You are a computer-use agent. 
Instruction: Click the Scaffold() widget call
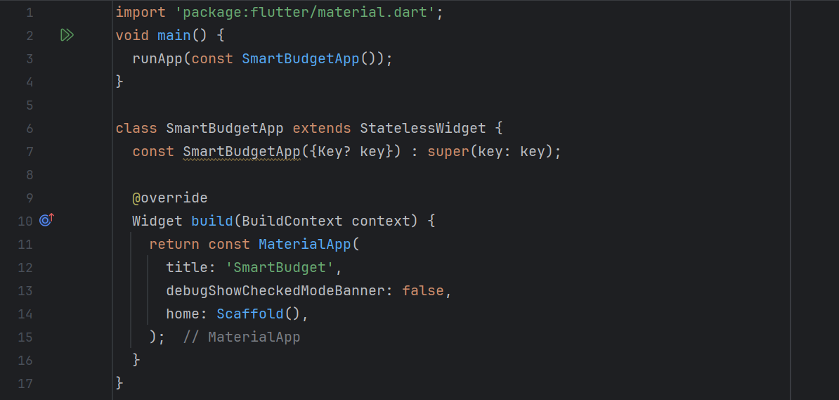click(x=259, y=314)
